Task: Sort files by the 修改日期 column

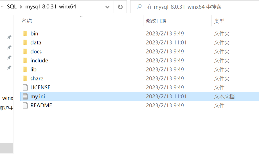Action: click(x=156, y=21)
